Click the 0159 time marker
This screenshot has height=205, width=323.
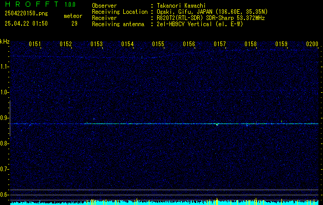point(281,44)
